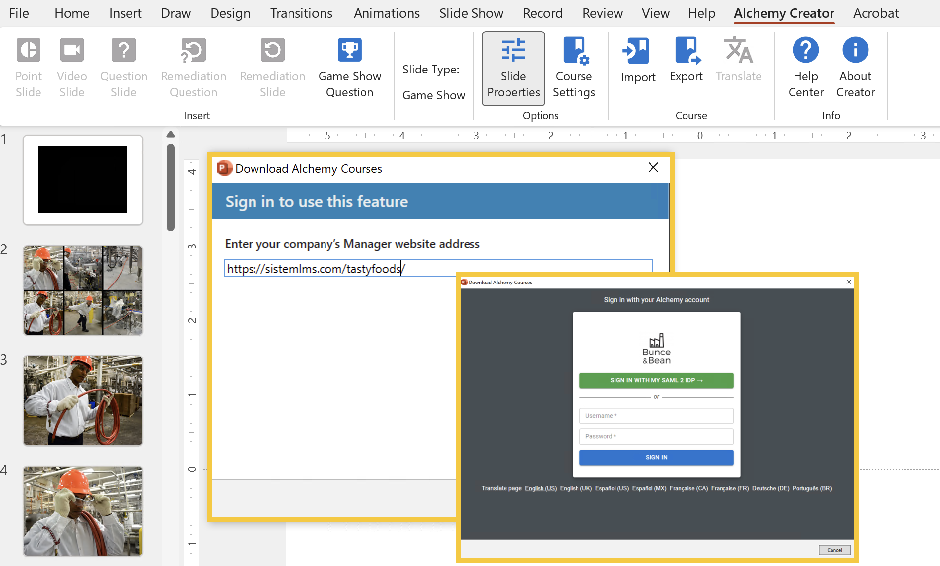This screenshot has height=566, width=940.
Task: Select slide 3 thumbnail
Action: pyautogui.click(x=83, y=401)
